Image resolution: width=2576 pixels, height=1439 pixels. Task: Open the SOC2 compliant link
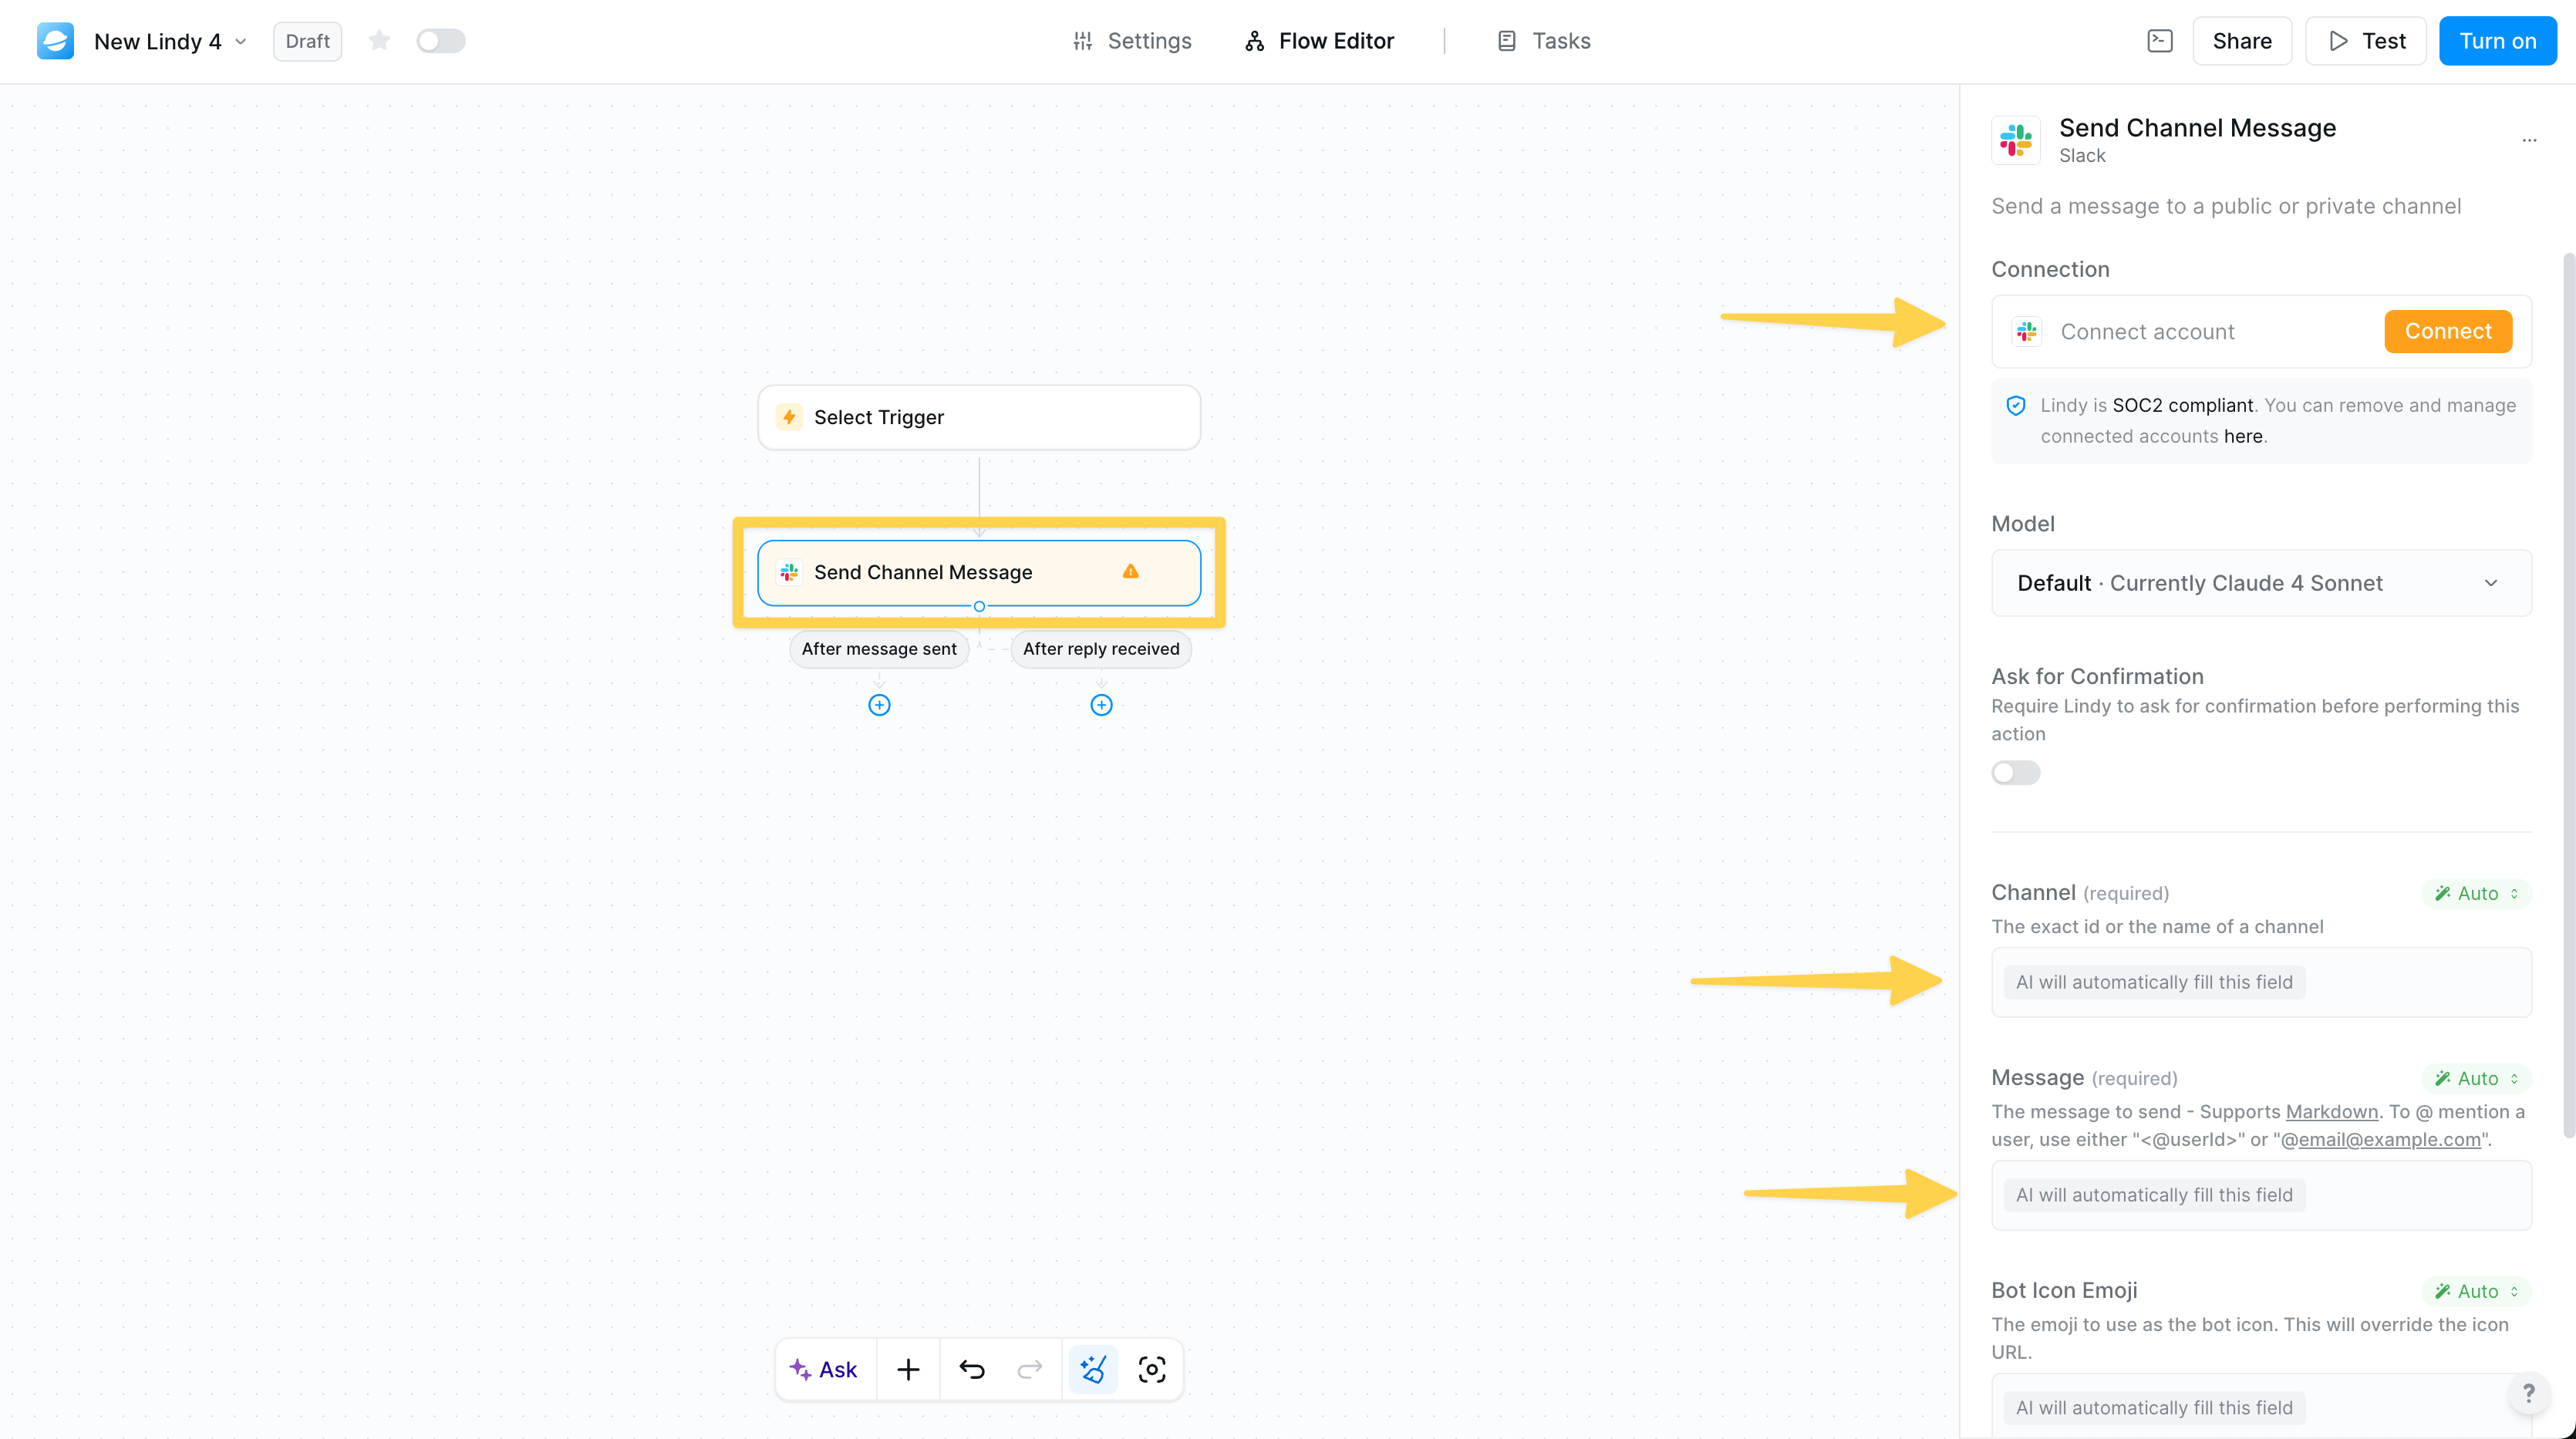click(x=2183, y=405)
